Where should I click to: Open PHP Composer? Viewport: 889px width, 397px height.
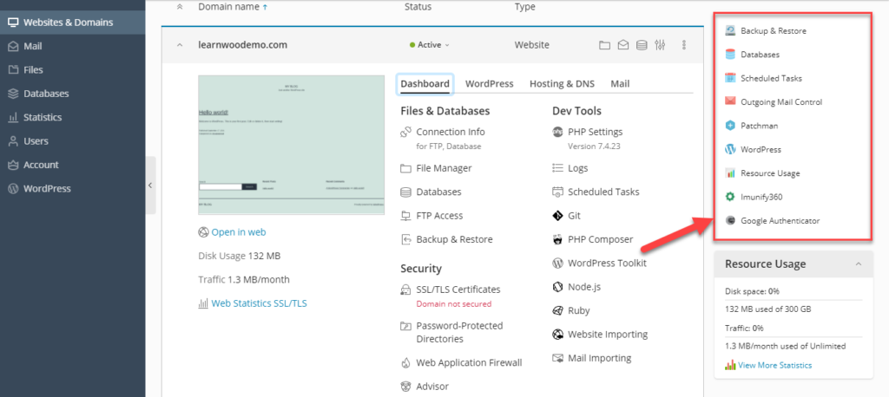click(601, 239)
